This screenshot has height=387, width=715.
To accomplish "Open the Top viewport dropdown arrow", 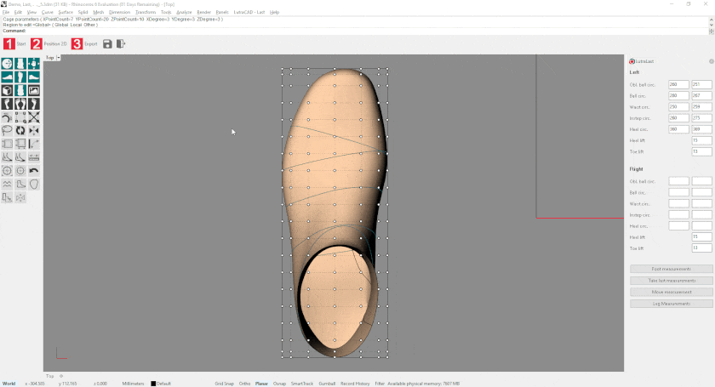I will click(x=58, y=58).
